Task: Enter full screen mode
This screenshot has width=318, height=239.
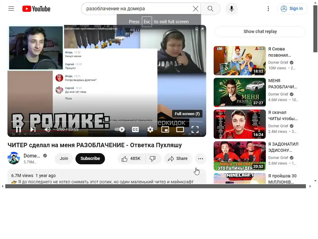Action: [195, 129]
